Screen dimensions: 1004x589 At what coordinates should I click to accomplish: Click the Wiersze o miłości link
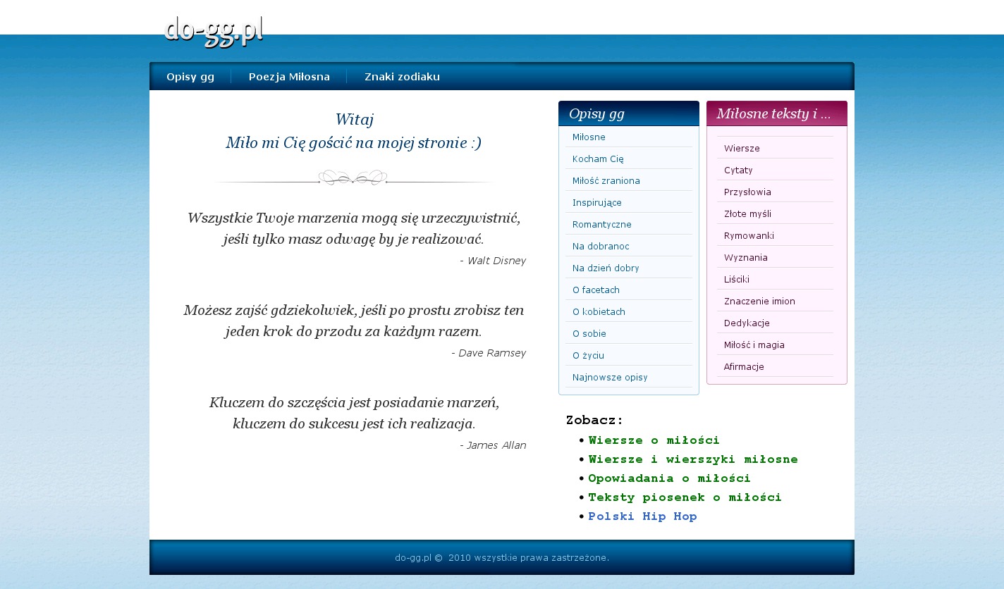(654, 440)
